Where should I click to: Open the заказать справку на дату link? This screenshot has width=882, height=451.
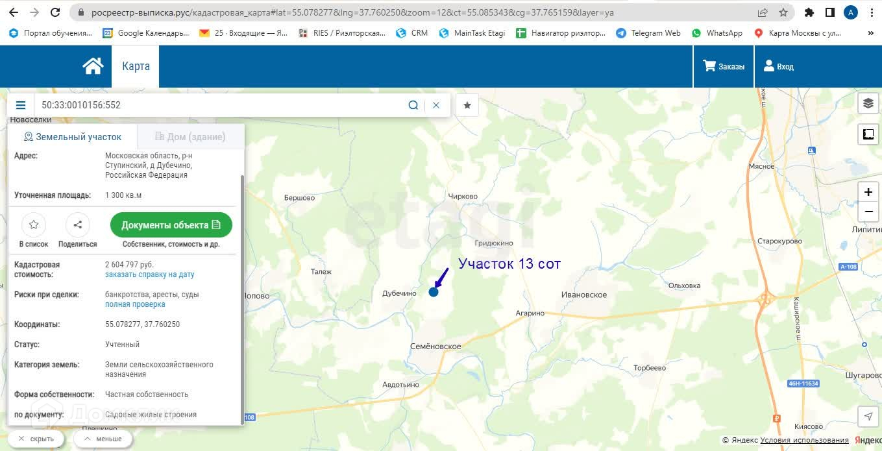tap(150, 274)
